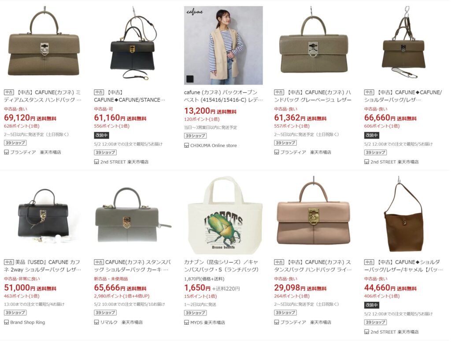
Task: Visit the Brand Shop Ring store link
Action: pos(28,322)
